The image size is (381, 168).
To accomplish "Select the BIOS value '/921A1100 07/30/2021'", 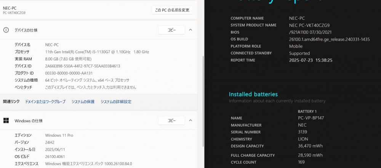I will coord(310,32).
